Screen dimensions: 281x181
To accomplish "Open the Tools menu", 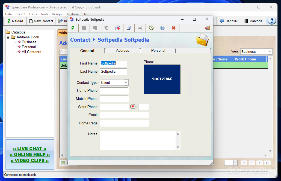I will (44, 14).
